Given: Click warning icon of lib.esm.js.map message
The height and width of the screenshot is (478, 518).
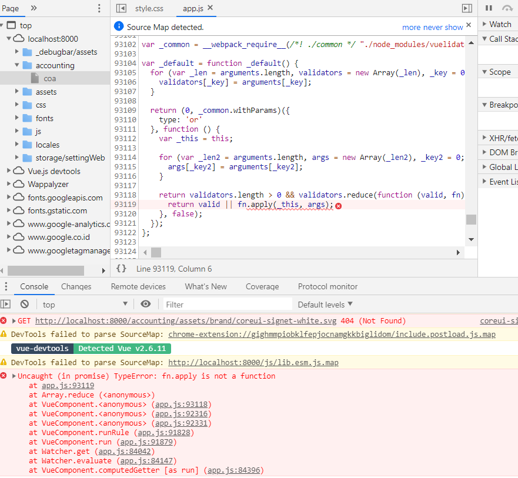Looking at the screenshot, I should pyautogui.click(x=4, y=362).
